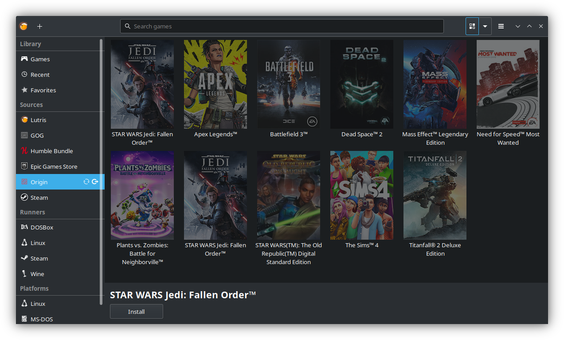
Task: Select Need for Speed Most Wanted cover
Action: (x=508, y=84)
